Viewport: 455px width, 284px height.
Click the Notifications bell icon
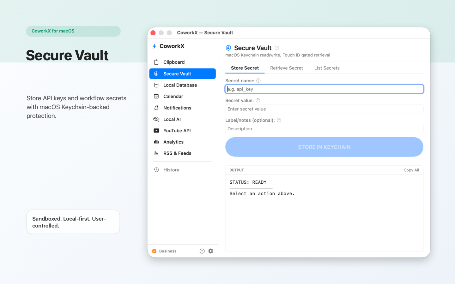point(156,108)
